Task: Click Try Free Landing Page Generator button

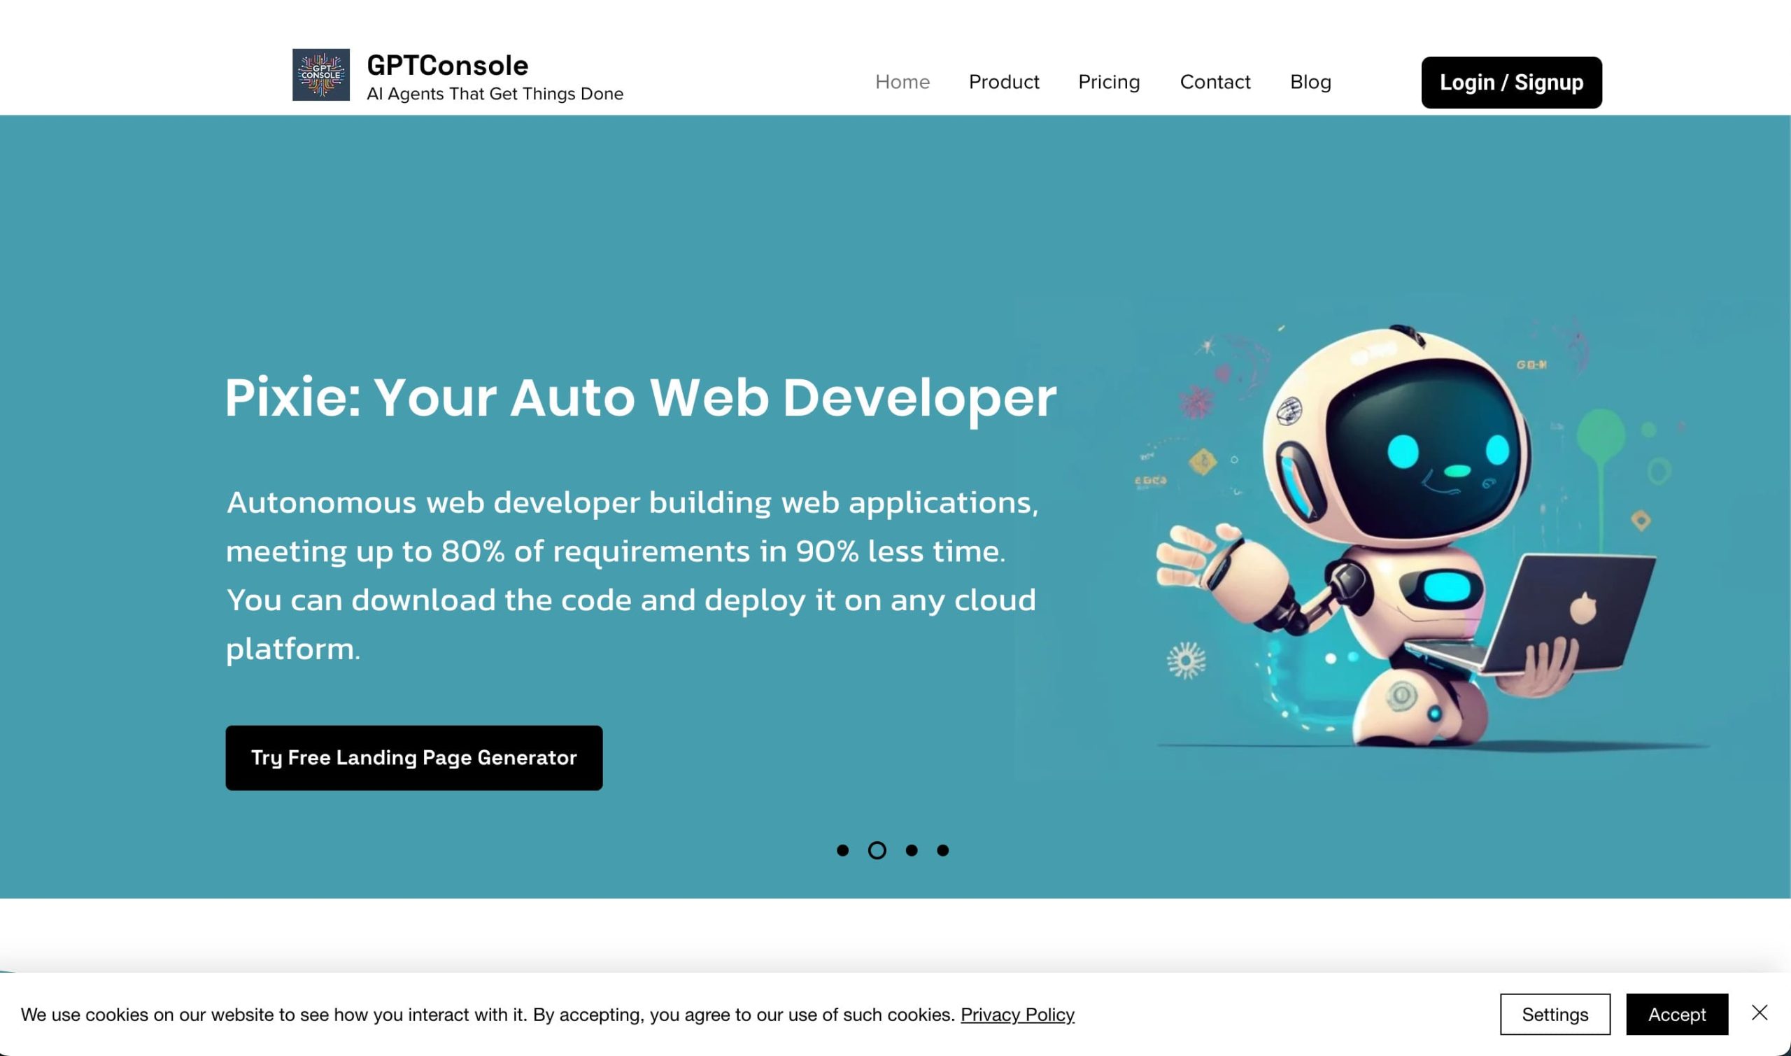Action: click(x=415, y=758)
